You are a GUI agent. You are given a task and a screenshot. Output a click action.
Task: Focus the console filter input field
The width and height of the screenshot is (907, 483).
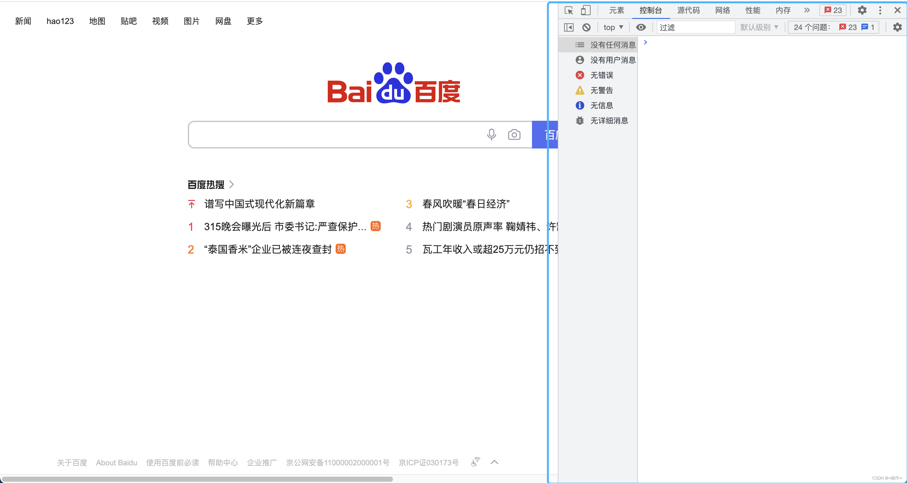pyautogui.click(x=696, y=27)
